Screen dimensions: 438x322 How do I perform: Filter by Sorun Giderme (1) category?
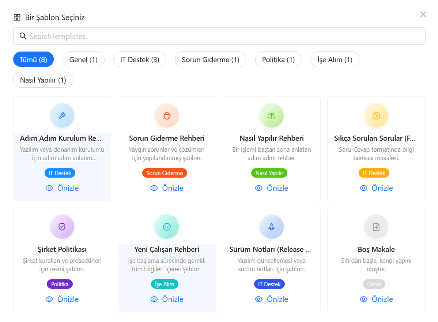211,60
